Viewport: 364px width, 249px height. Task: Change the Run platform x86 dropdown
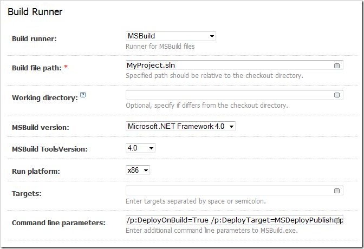pos(138,170)
